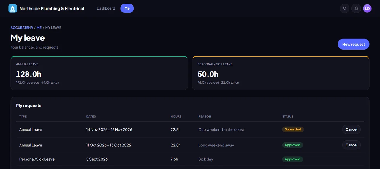The height and width of the screenshot is (169, 380).
Task: Click the 14 Nov 2026 – 16 Nov 2026 dates
Action: click(109, 129)
